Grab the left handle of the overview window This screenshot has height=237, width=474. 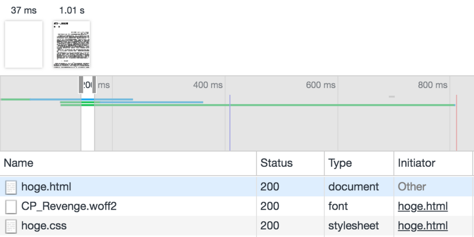click(x=81, y=85)
